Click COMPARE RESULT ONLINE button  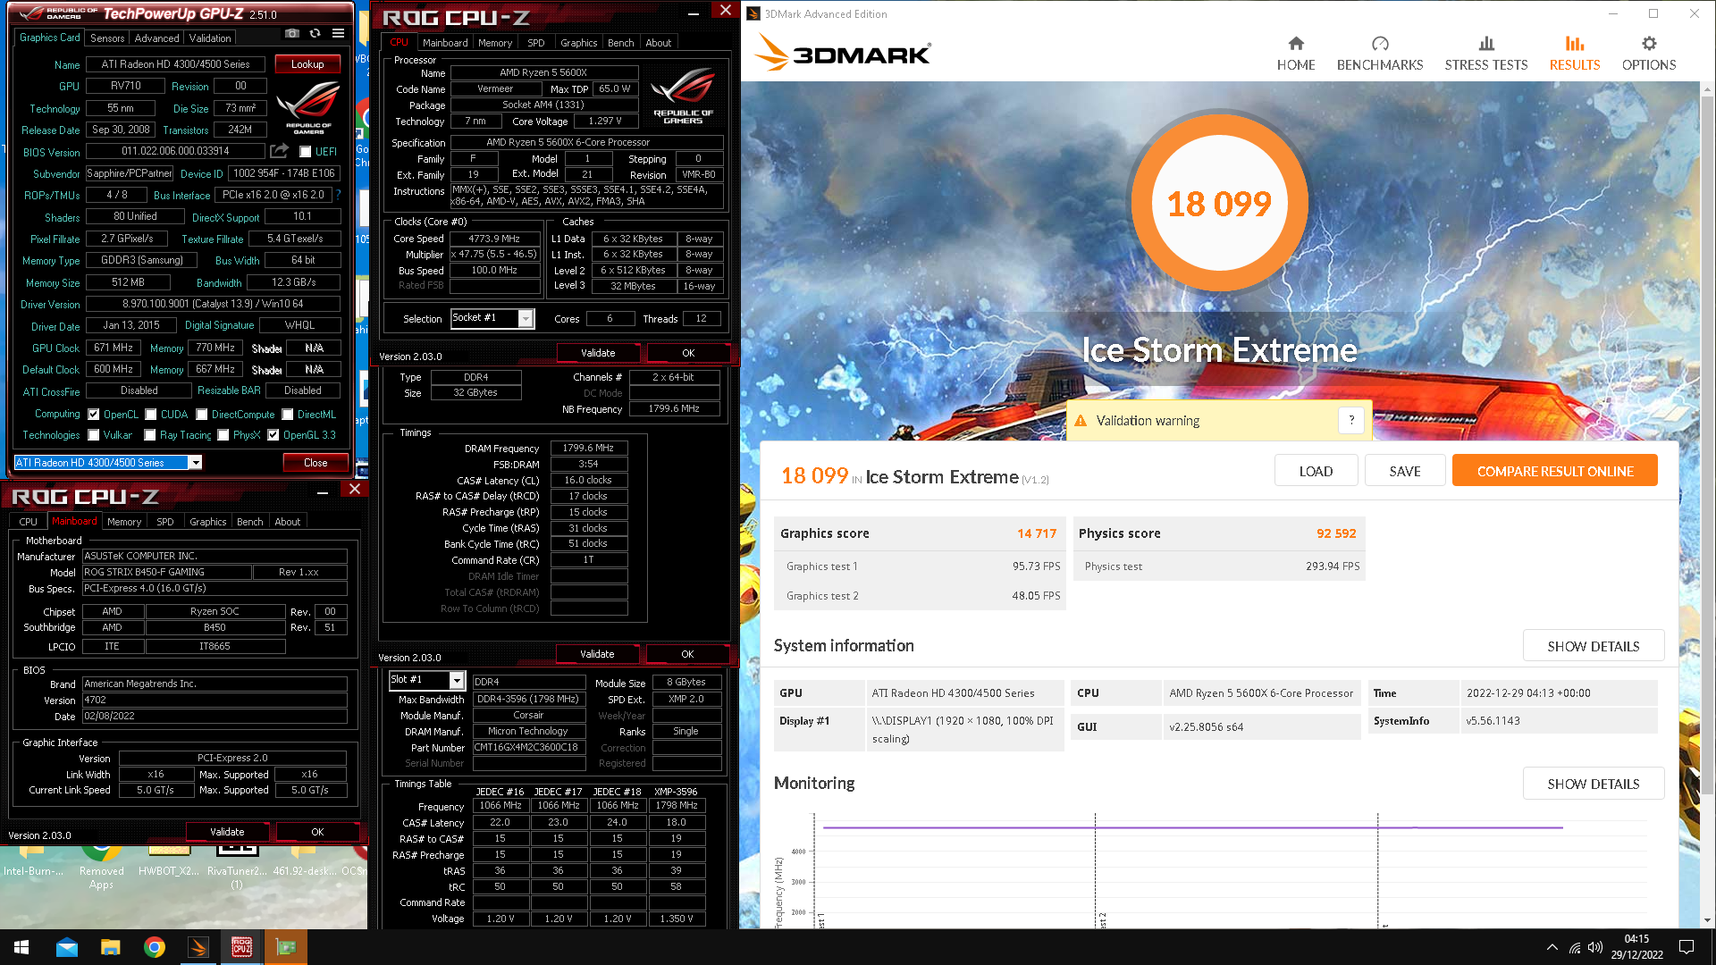pos(1554,471)
